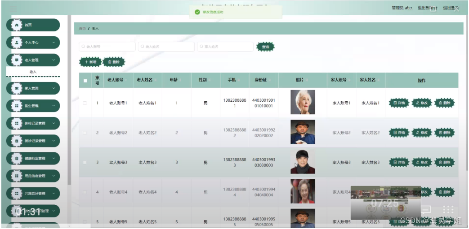This screenshot has width=469, height=229.
Task: Click the search magnifier in 老人账号 field
Action: (83, 47)
